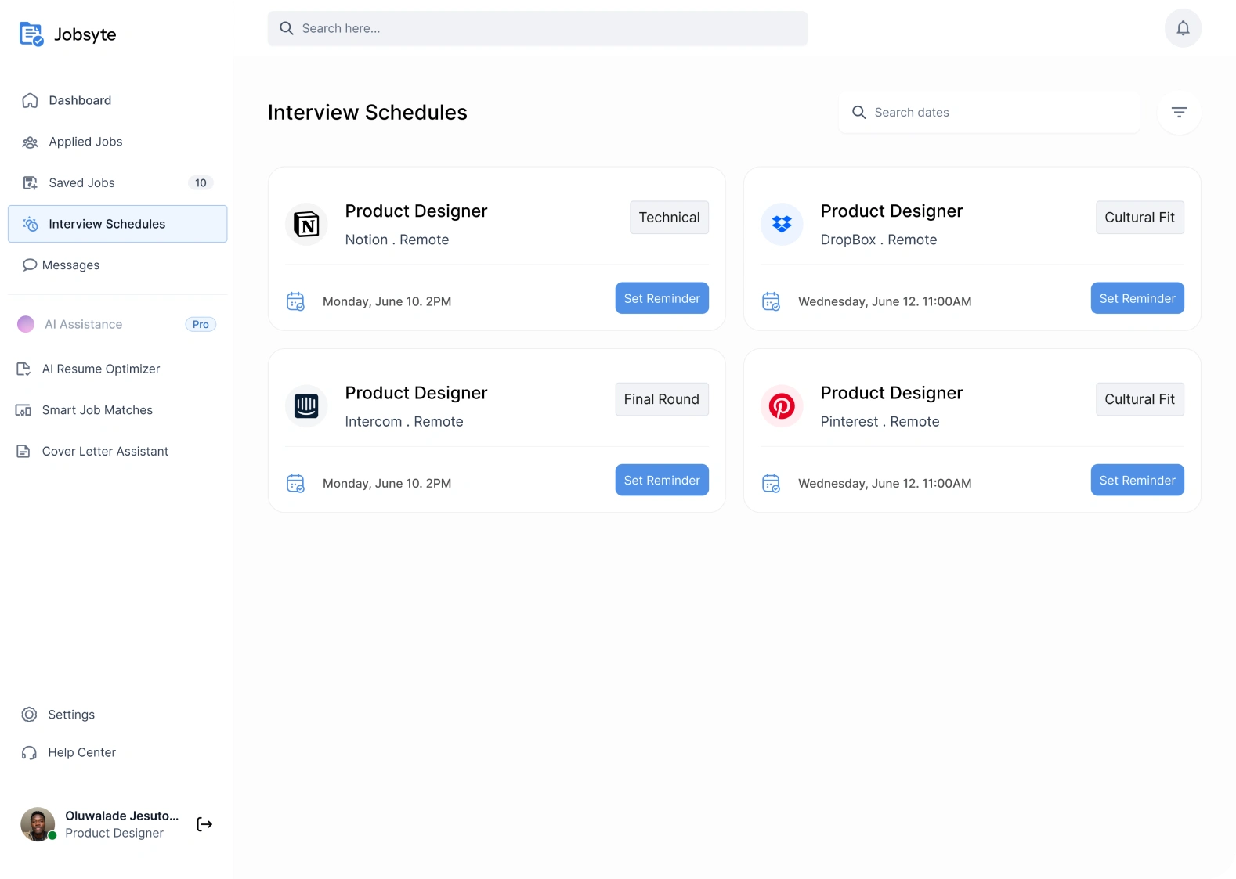1236x879 pixels.
Task: Open the filter options icon
Action: click(x=1179, y=113)
